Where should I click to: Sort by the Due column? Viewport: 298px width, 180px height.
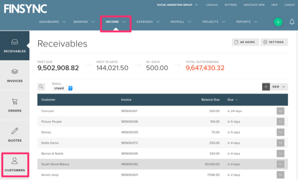coord(232,100)
